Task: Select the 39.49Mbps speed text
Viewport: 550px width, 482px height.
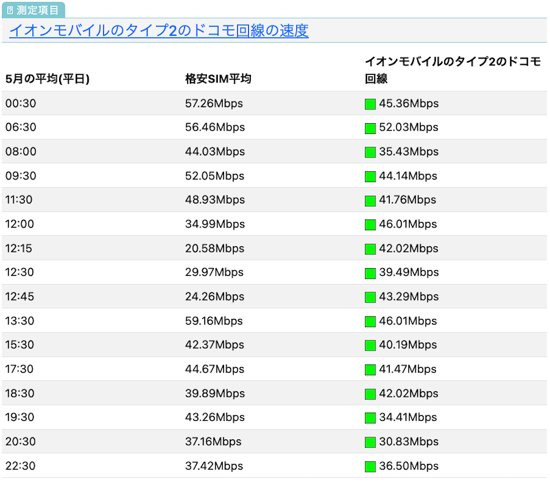Action: [x=409, y=272]
